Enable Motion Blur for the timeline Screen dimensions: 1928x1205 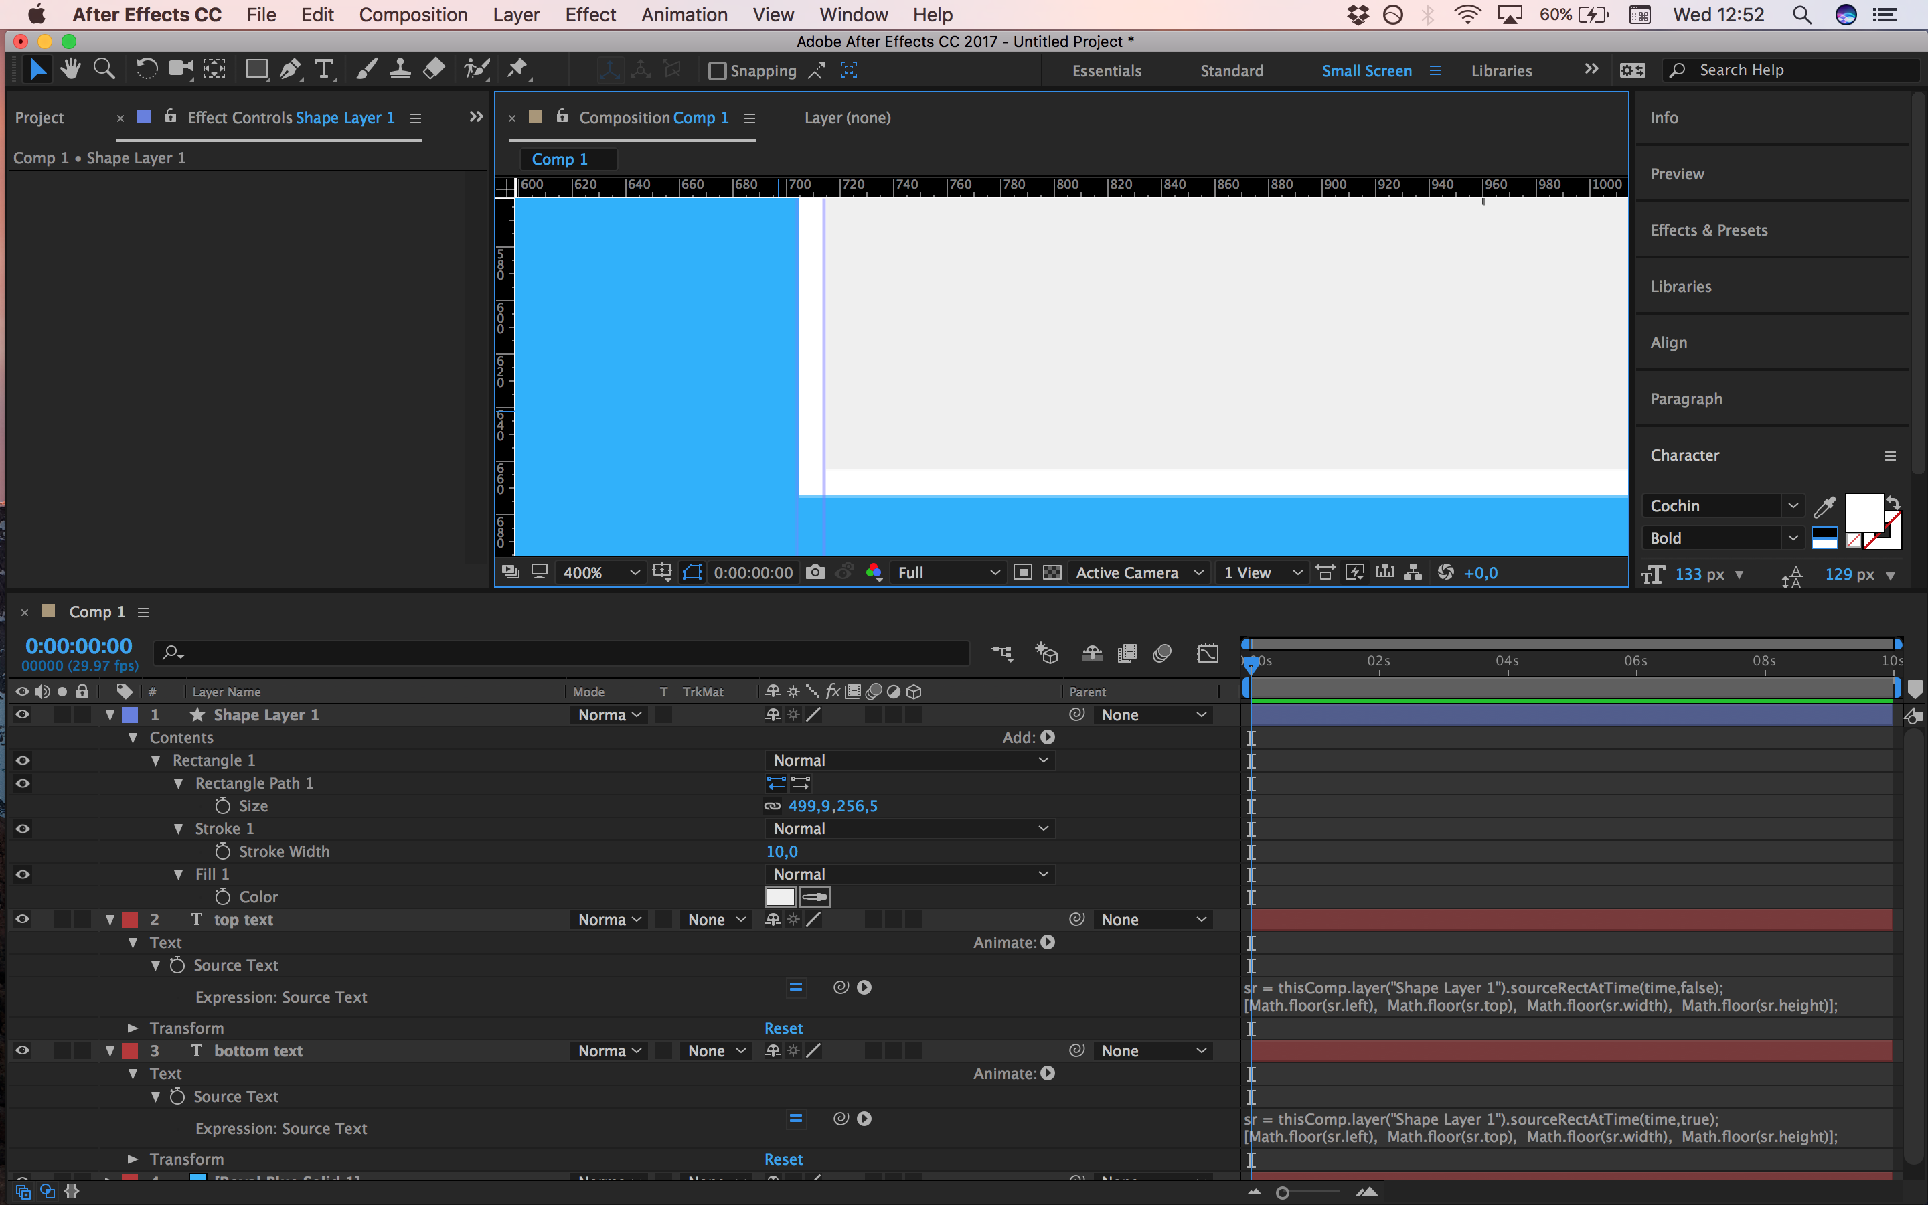pos(1162,653)
